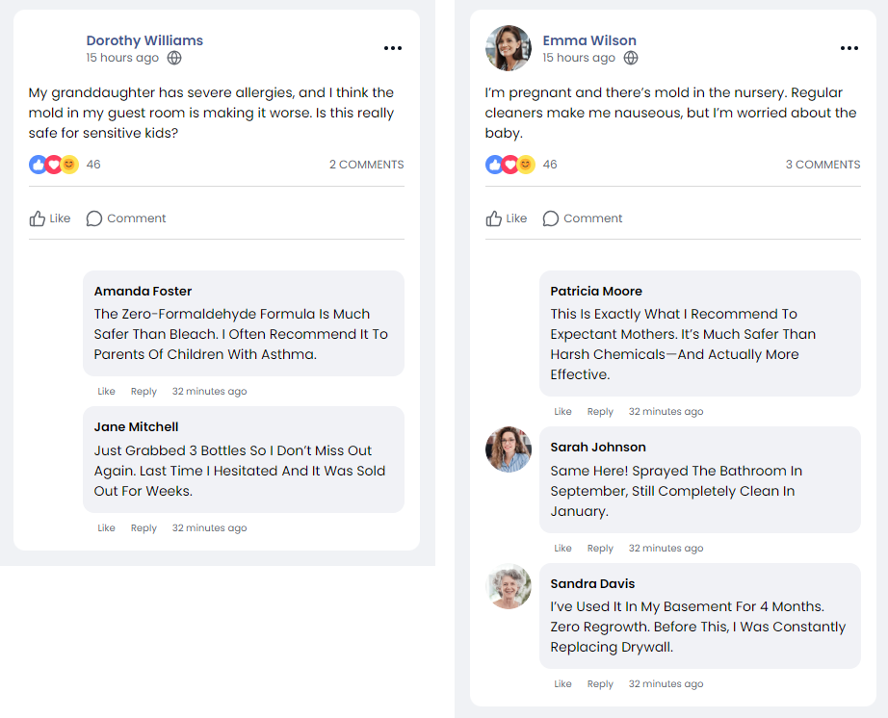Like Dorothy Williams' post with thumbs-up

(50, 218)
